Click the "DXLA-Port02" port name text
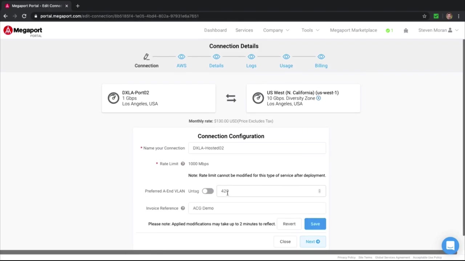465x261 pixels. tap(136, 93)
